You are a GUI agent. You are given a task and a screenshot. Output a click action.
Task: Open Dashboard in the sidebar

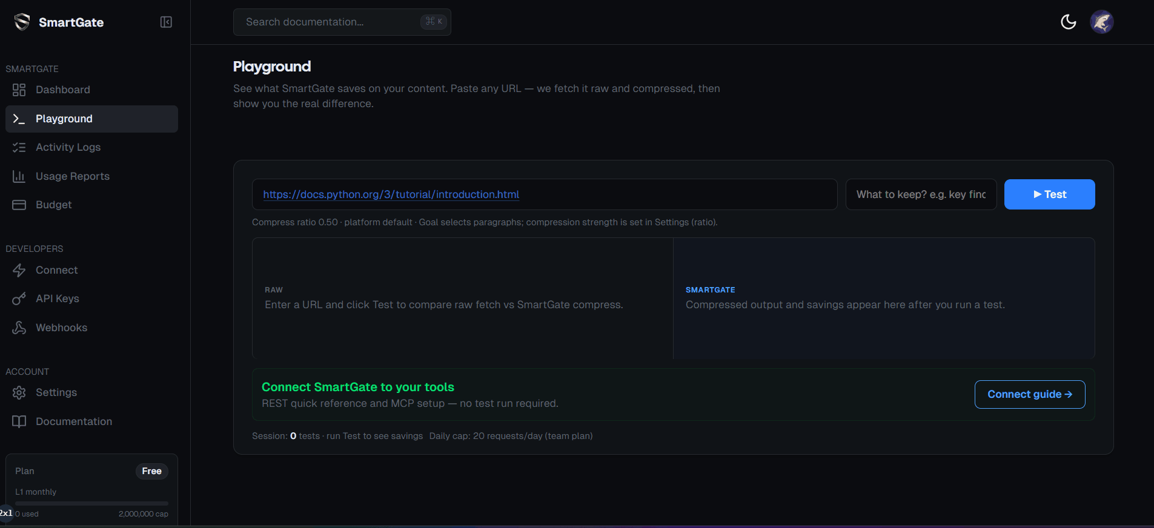(x=91, y=90)
